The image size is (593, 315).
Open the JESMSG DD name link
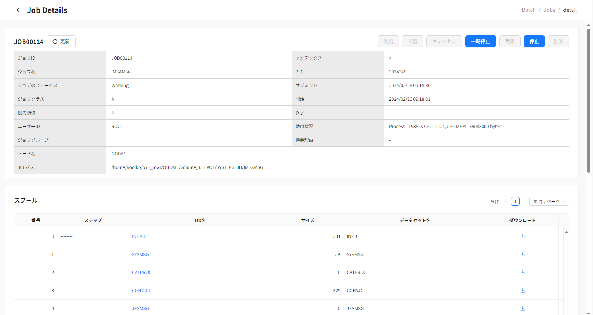140,309
